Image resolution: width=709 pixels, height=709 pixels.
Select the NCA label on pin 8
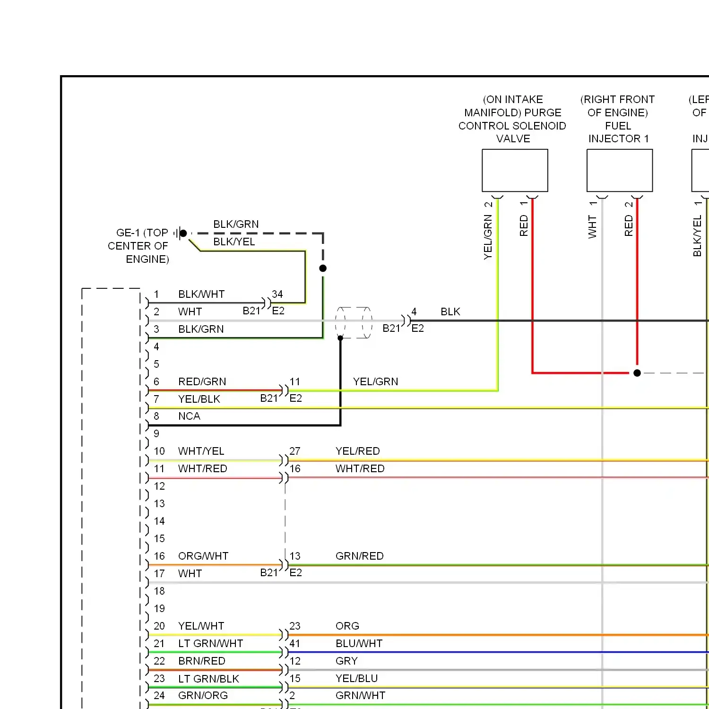coord(189,416)
